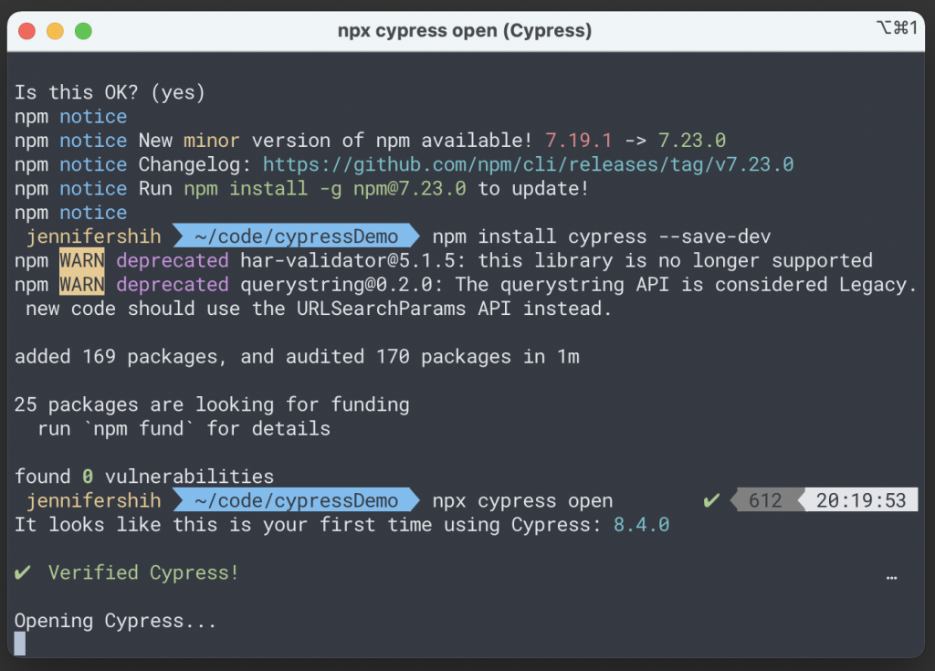Click the WARN badge on querystring line

click(81, 285)
